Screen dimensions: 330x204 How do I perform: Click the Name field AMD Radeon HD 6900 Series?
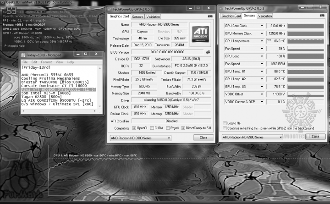159,24
